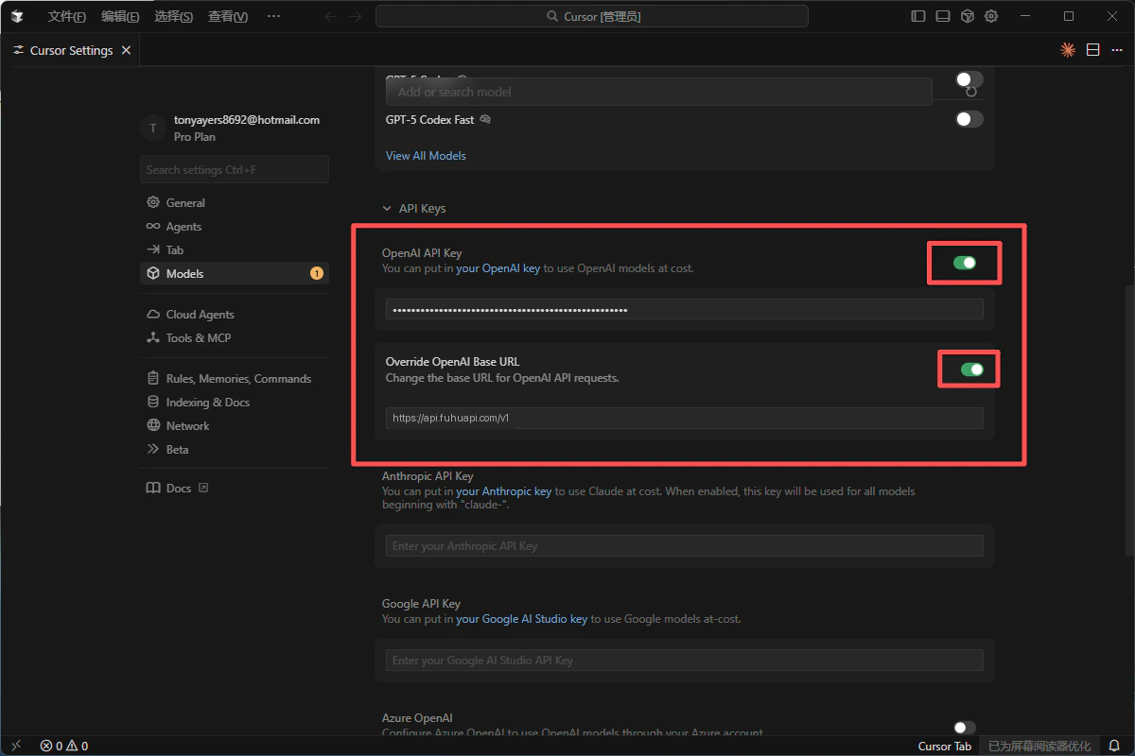Go back with the left arrow
The width and height of the screenshot is (1135, 756).
point(331,16)
